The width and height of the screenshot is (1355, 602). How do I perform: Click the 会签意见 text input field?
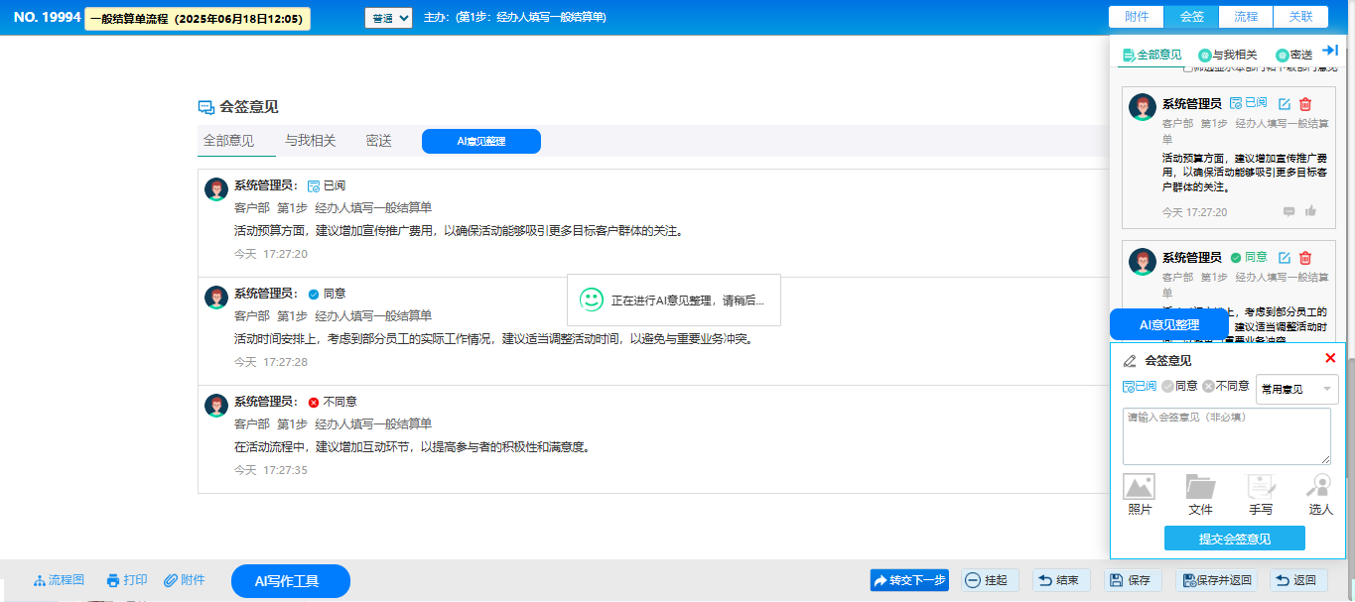[1226, 436]
